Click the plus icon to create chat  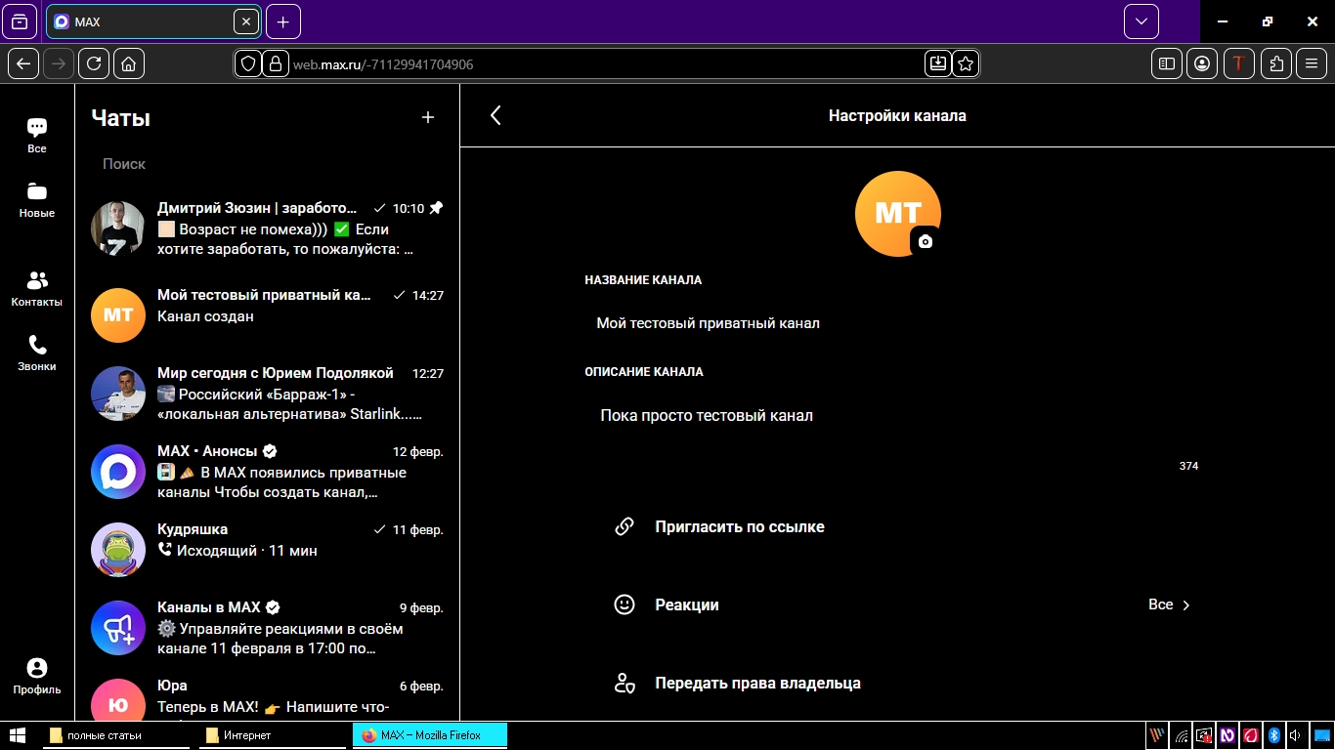[x=427, y=117]
